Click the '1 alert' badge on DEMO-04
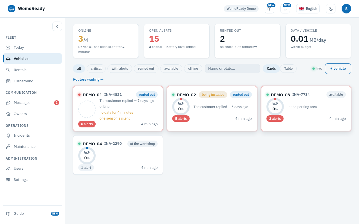The height and width of the screenshot is (224, 359). (x=86, y=168)
